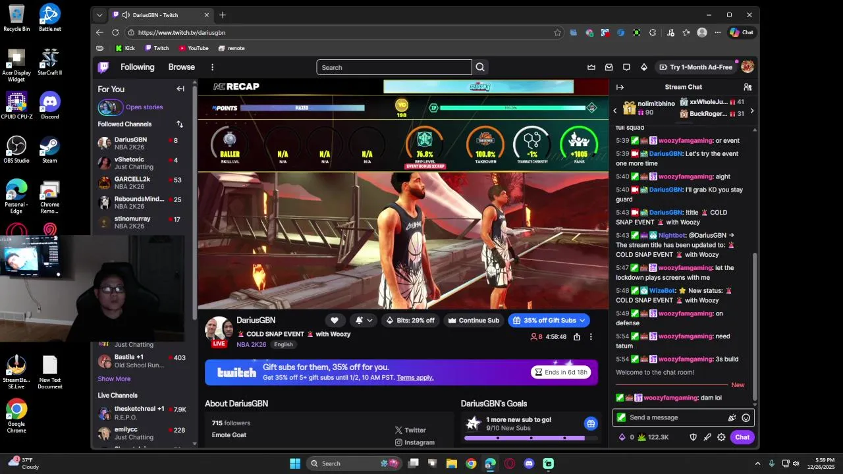Viewport: 843px width, 474px height.
Task: Open the emote picker smiley
Action: (x=746, y=417)
